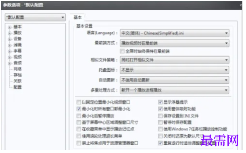Uncheck 最小化时所有窗口都最小化
The height and width of the screenshot is (153, 246).
point(79,109)
